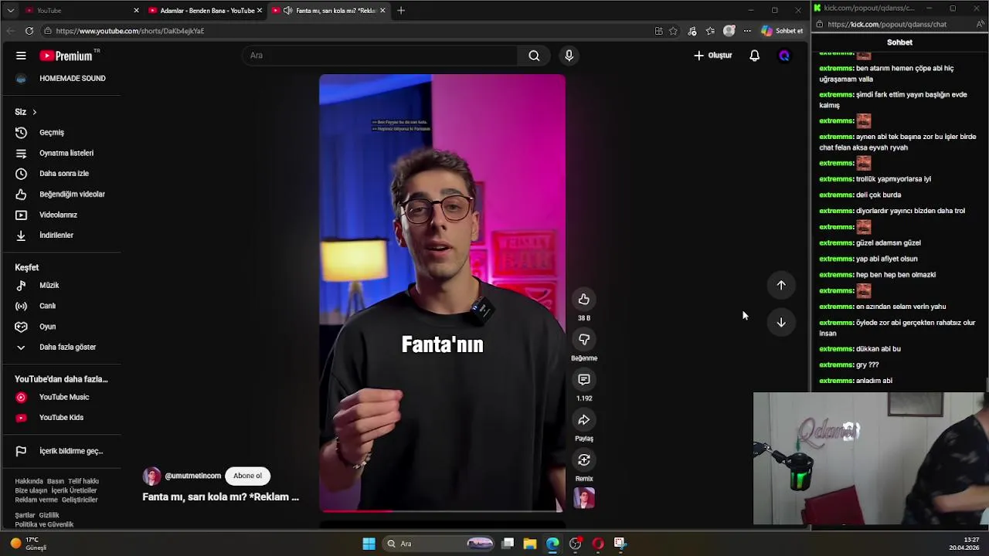
Task: Share the short via Paylaş icon
Action: click(x=584, y=420)
